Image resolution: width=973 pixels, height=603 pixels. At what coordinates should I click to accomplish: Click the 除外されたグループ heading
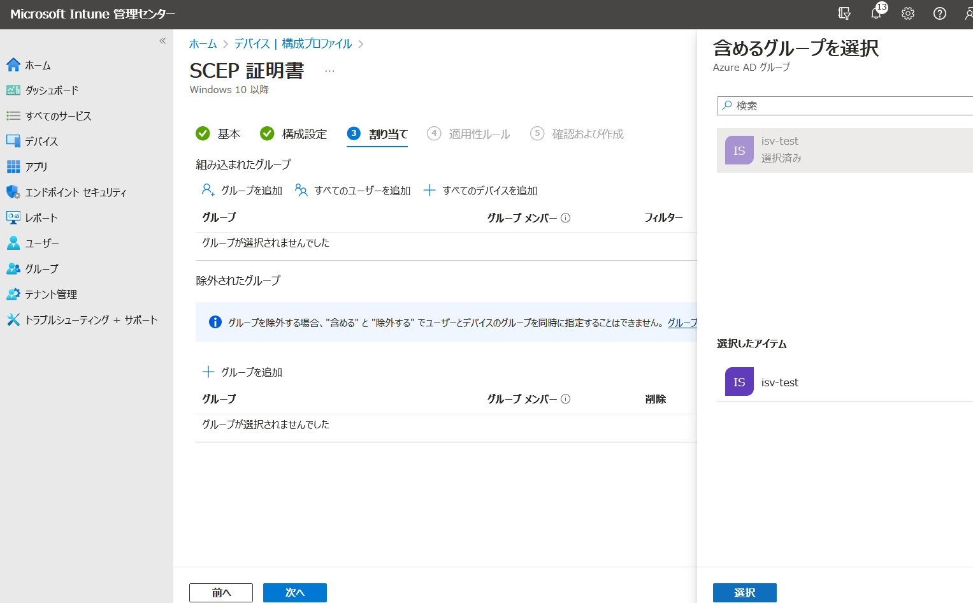point(238,280)
